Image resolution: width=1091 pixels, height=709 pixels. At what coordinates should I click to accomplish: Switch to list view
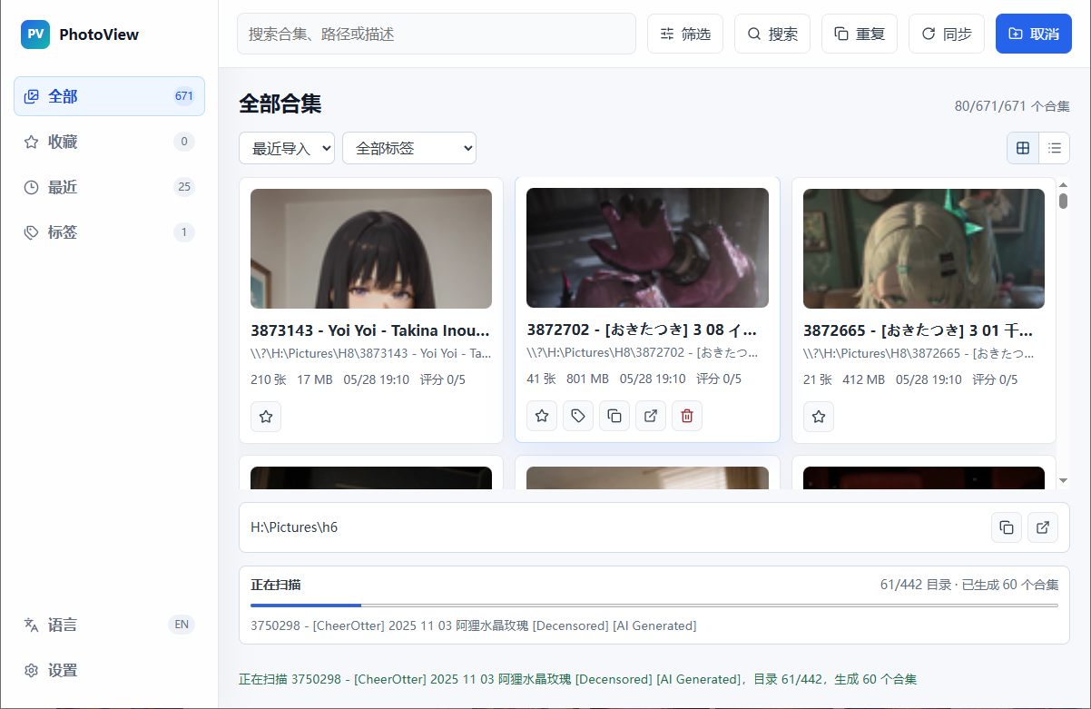pos(1055,148)
